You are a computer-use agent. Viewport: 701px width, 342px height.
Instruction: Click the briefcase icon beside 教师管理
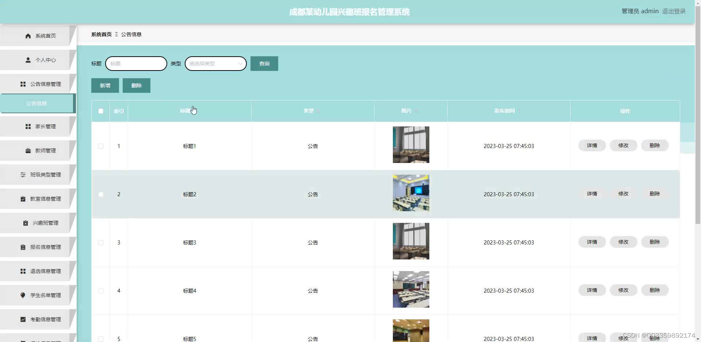[x=28, y=151]
